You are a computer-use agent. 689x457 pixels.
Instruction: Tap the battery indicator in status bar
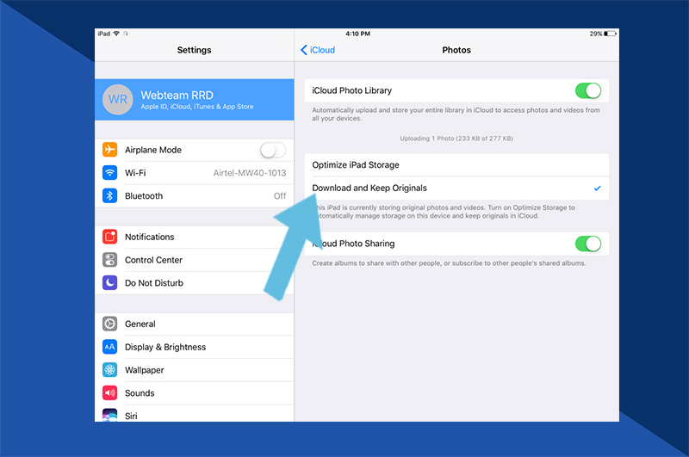coord(610,34)
